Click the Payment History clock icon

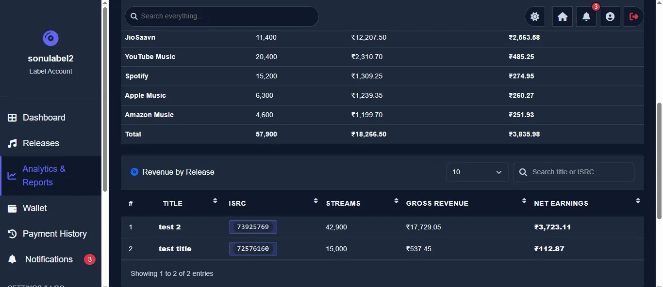12,234
